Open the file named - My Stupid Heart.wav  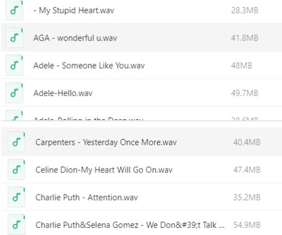click(74, 11)
